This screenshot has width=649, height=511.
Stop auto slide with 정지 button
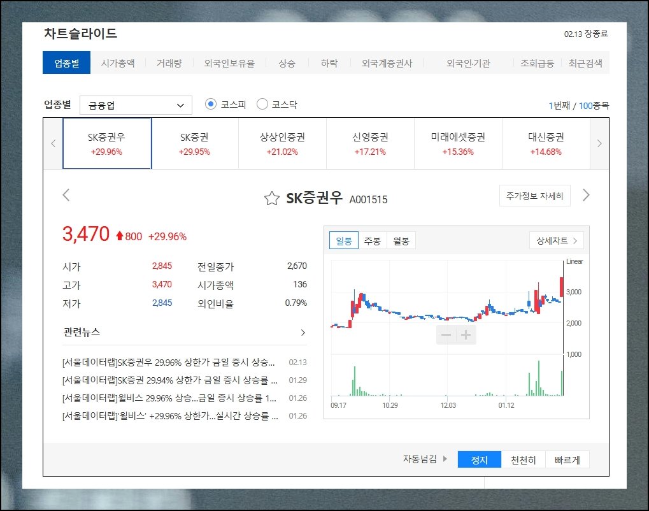coord(480,459)
